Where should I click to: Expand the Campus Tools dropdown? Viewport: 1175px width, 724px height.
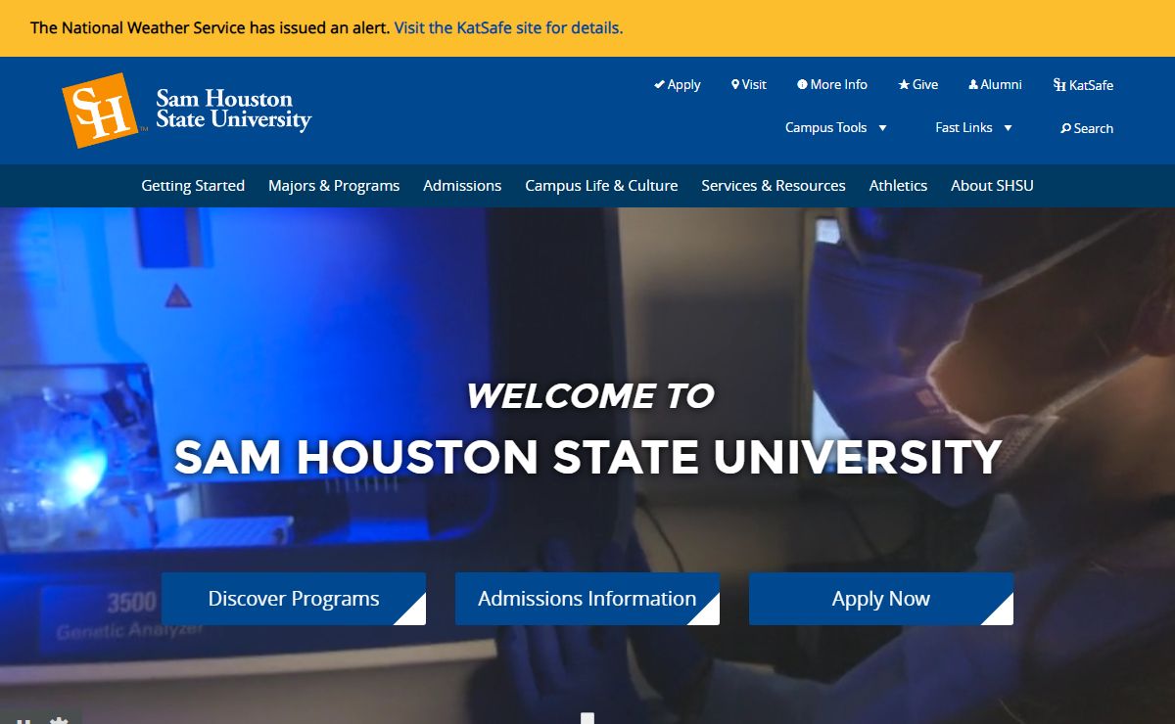pyautogui.click(x=836, y=128)
